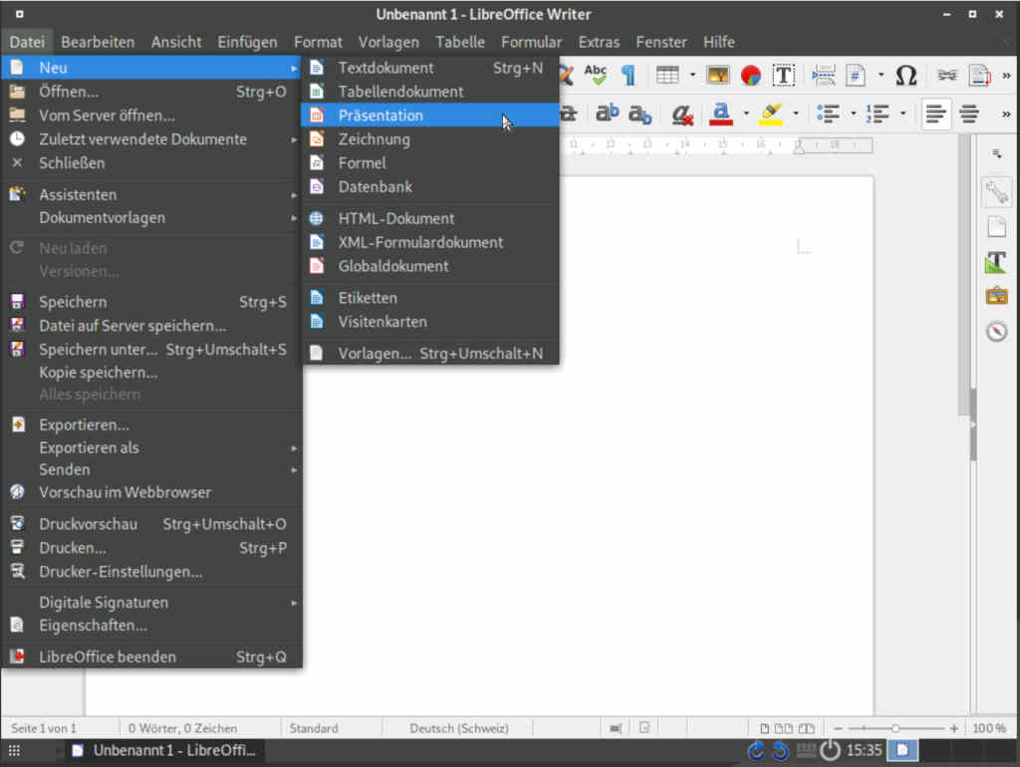Toggle the spellcheck Abc icon

tap(595, 75)
